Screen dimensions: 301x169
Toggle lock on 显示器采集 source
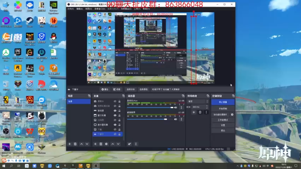pyautogui.click(x=119, y=125)
